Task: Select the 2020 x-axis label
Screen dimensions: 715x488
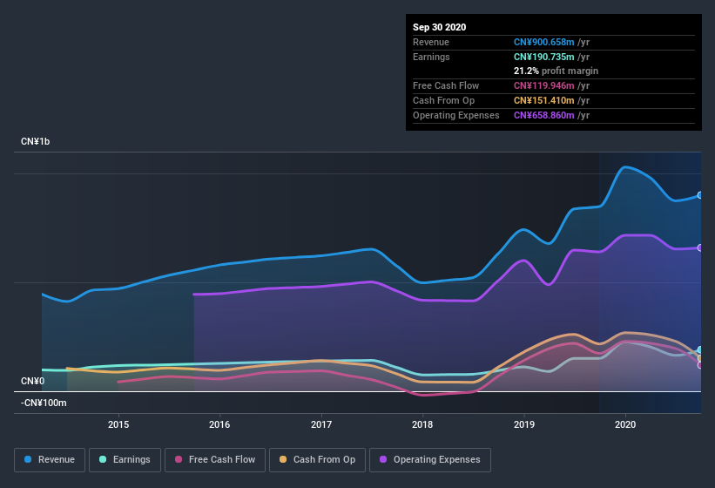Action: (x=625, y=424)
